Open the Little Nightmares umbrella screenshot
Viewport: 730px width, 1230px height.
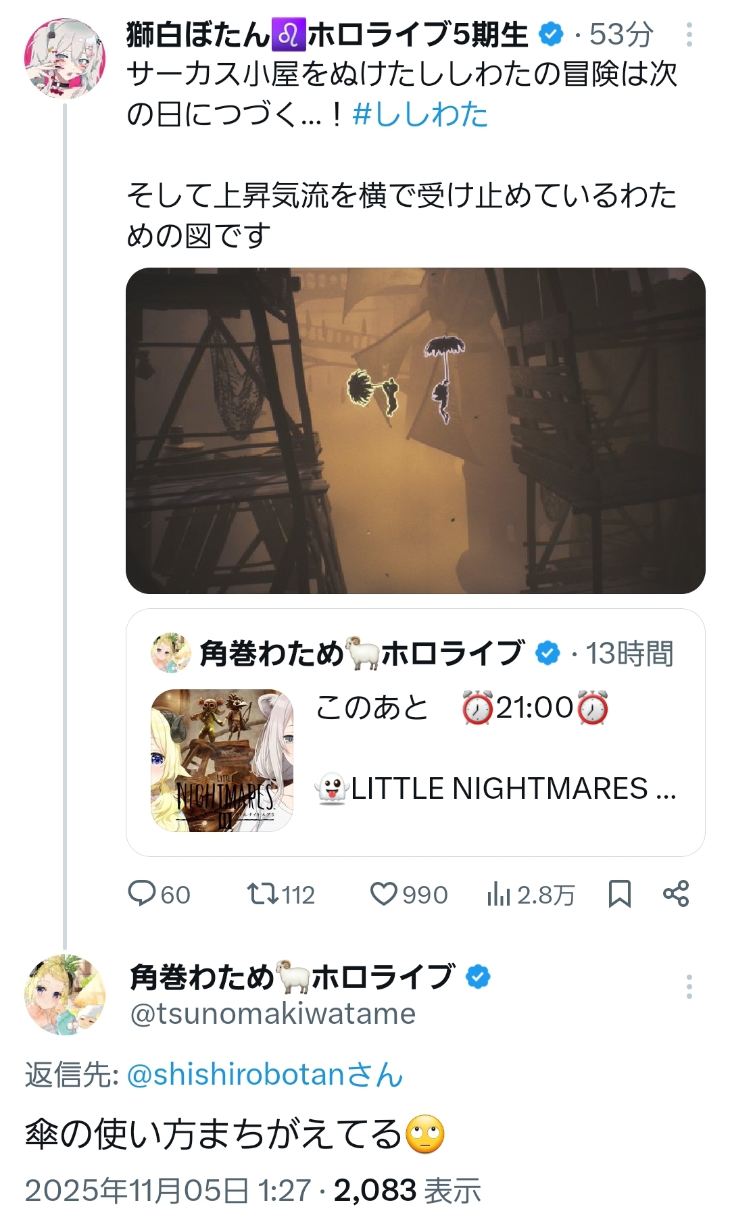coord(415,430)
